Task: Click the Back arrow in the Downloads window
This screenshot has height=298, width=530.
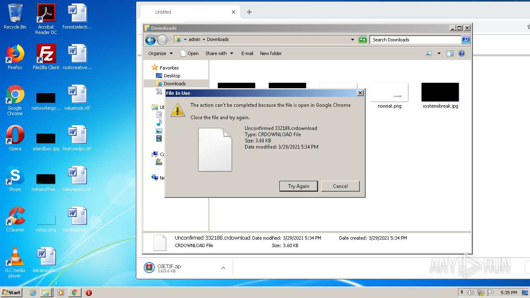Action: (x=150, y=40)
